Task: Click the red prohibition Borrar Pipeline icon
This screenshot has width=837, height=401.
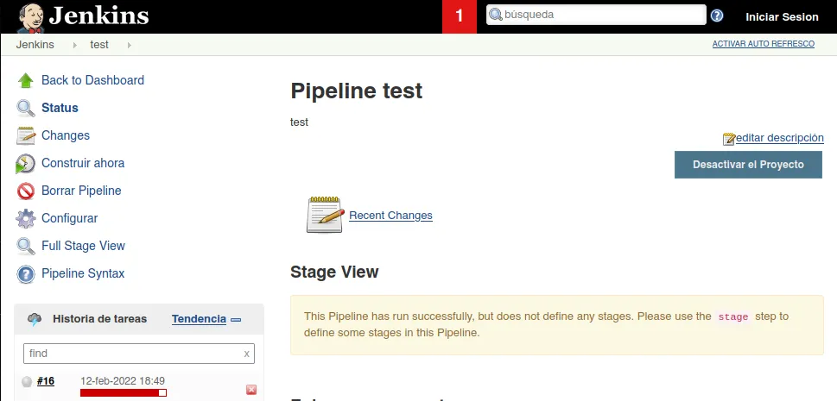Action: tap(26, 191)
